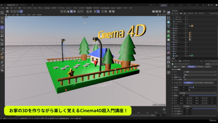The width and height of the screenshot is (218, 123).
Task: Open the タグ menu in object manager
Action: pos(196,13)
